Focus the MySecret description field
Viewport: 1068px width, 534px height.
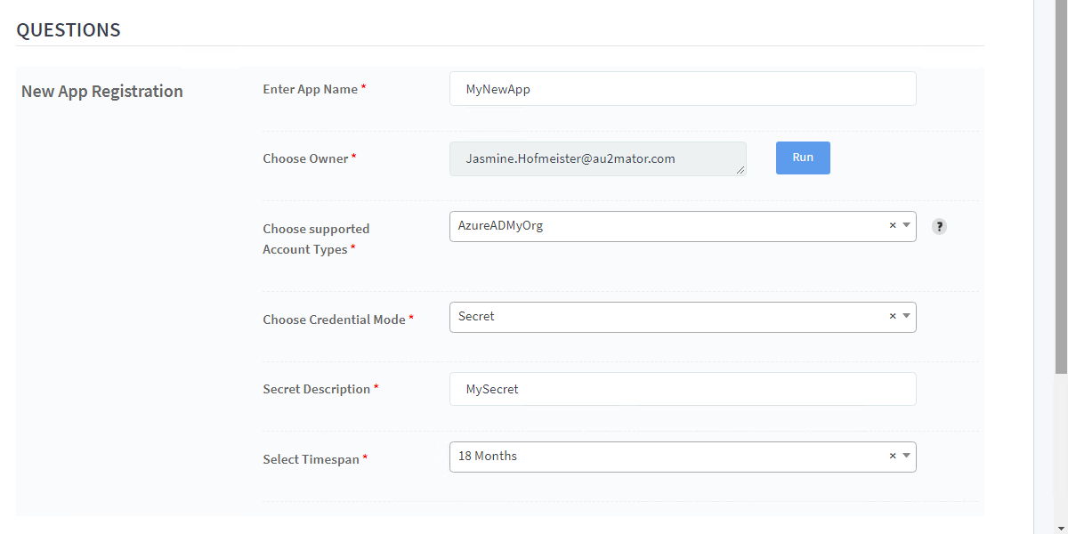pyautogui.click(x=683, y=389)
